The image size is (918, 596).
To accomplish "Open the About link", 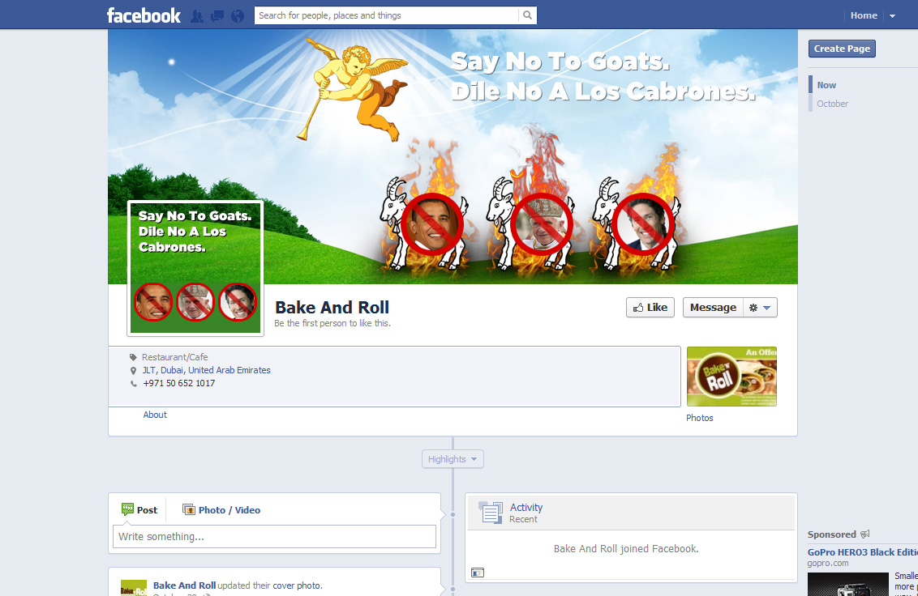I will [155, 415].
